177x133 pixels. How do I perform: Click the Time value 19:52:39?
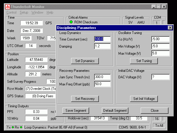tap(32, 23)
